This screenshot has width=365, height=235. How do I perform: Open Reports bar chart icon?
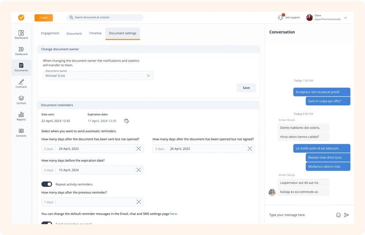coord(21,115)
